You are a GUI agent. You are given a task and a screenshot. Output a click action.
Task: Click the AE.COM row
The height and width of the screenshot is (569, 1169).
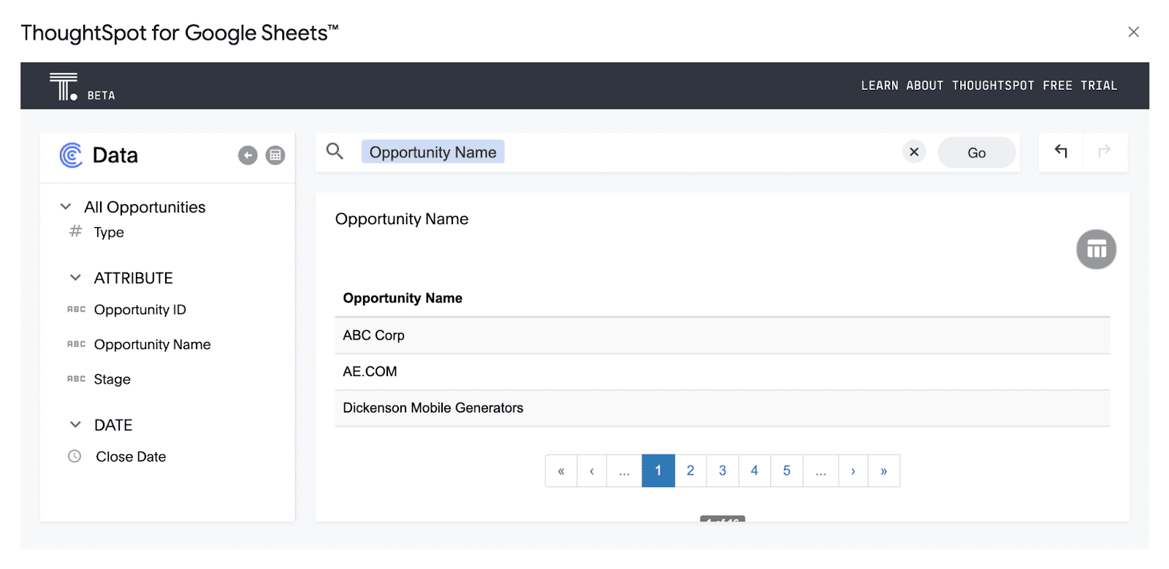(x=722, y=372)
